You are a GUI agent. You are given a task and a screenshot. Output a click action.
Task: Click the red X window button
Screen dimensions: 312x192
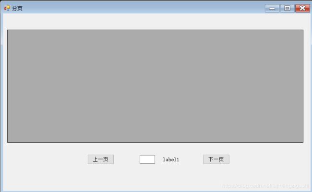302,8
